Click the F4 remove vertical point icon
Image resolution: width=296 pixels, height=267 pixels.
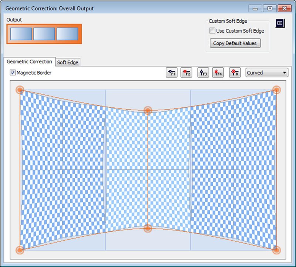tap(218, 73)
